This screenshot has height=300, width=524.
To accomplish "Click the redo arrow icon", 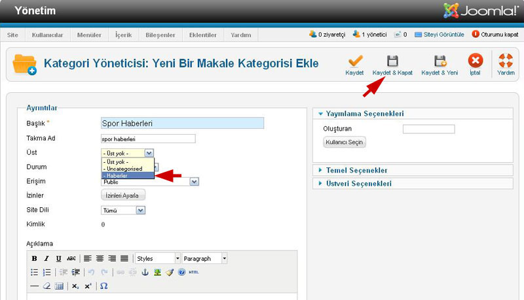I will point(104,273).
